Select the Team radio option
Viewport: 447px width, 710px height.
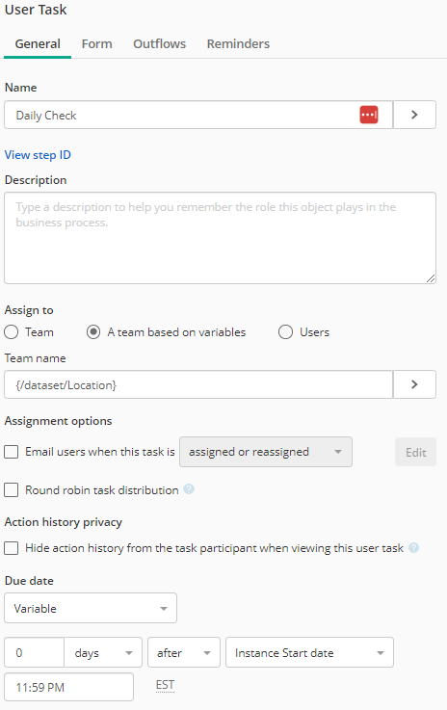[12, 332]
